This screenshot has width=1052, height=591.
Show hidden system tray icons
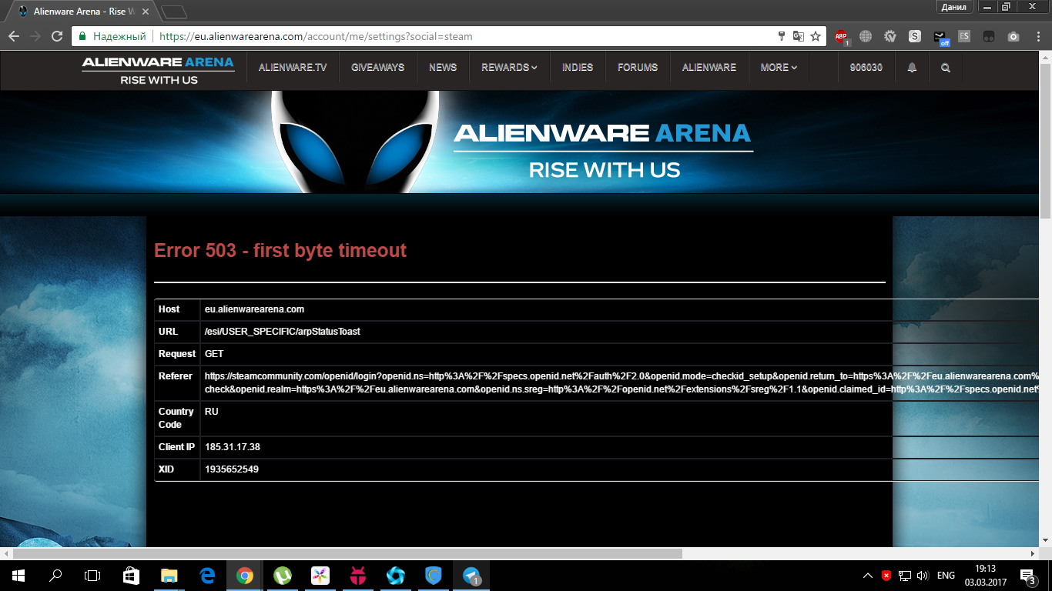point(868,576)
